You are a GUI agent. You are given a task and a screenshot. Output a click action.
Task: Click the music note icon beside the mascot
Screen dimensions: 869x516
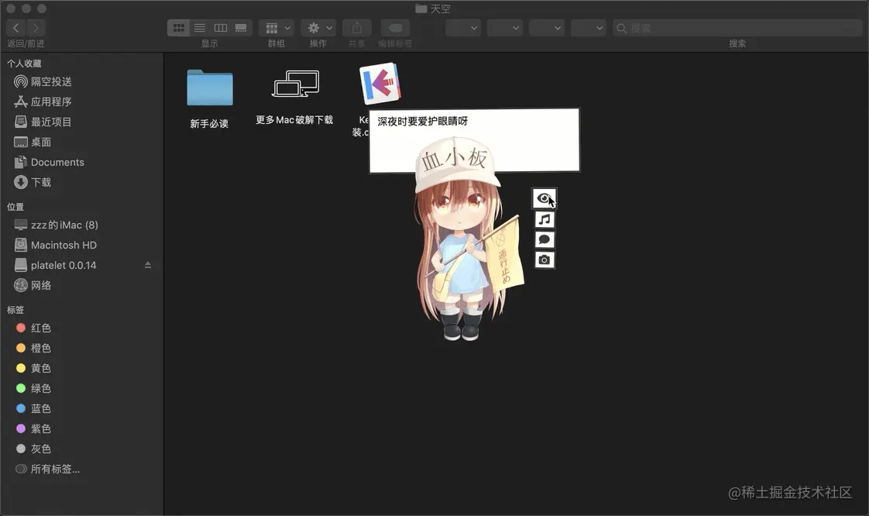pos(544,219)
